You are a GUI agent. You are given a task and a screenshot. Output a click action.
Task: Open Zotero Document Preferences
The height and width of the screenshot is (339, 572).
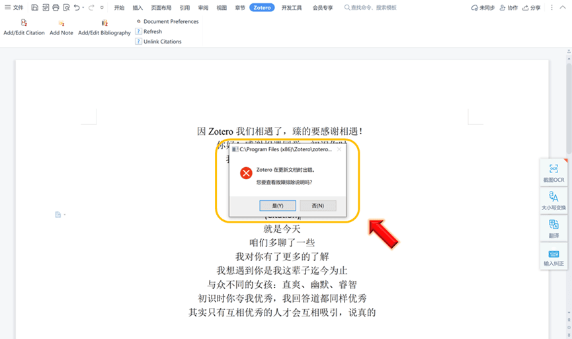[x=167, y=21]
